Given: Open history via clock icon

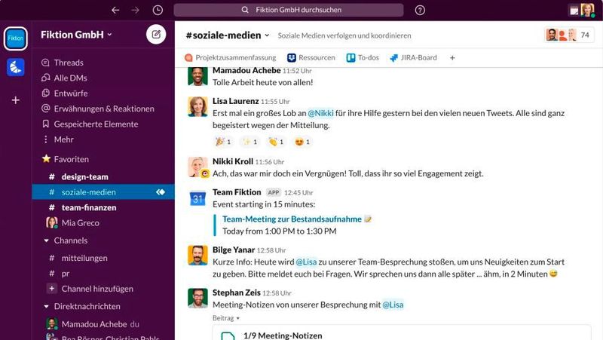Looking at the screenshot, I should [158, 10].
